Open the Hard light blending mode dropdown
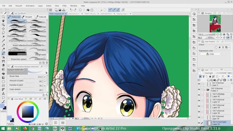This screenshot has height=131, width=233. coord(209,73)
